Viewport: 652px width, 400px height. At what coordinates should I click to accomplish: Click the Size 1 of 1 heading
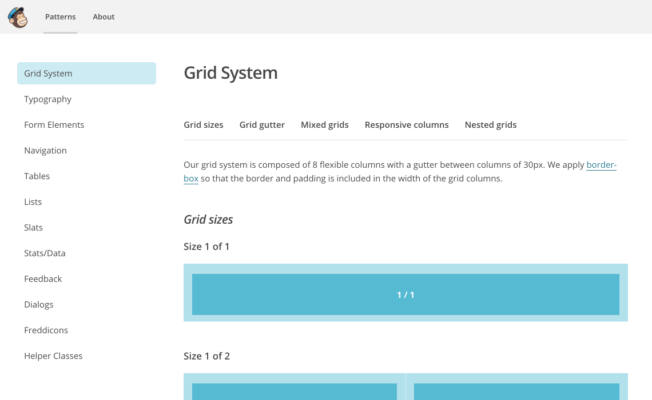pyautogui.click(x=206, y=247)
